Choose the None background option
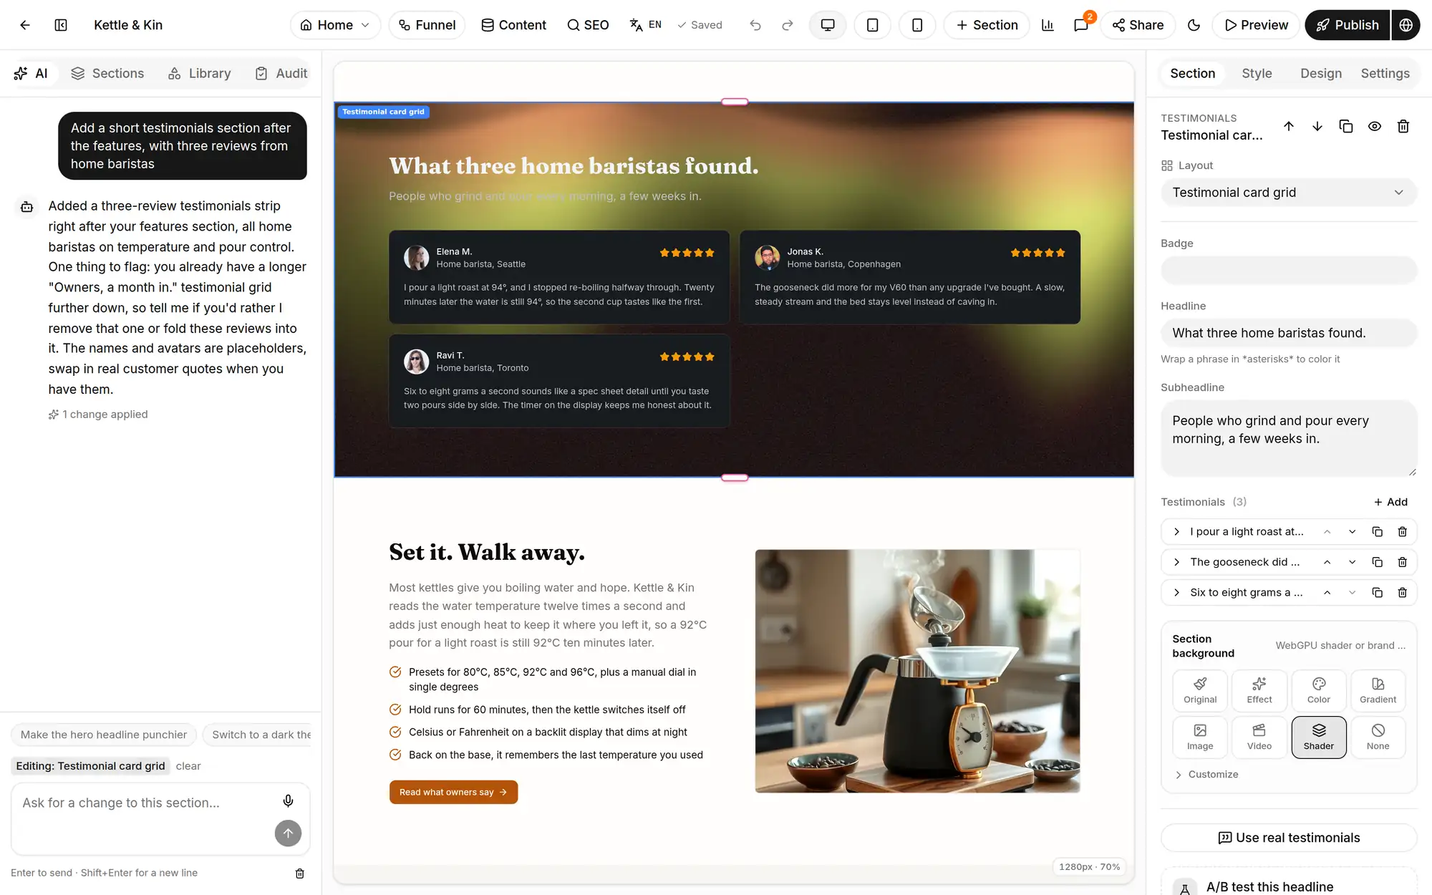The width and height of the screenshot is (1432, 895). tap(1378, 737)
